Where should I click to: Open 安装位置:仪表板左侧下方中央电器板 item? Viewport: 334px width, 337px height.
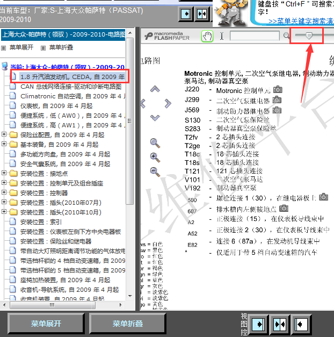[71, 232]
